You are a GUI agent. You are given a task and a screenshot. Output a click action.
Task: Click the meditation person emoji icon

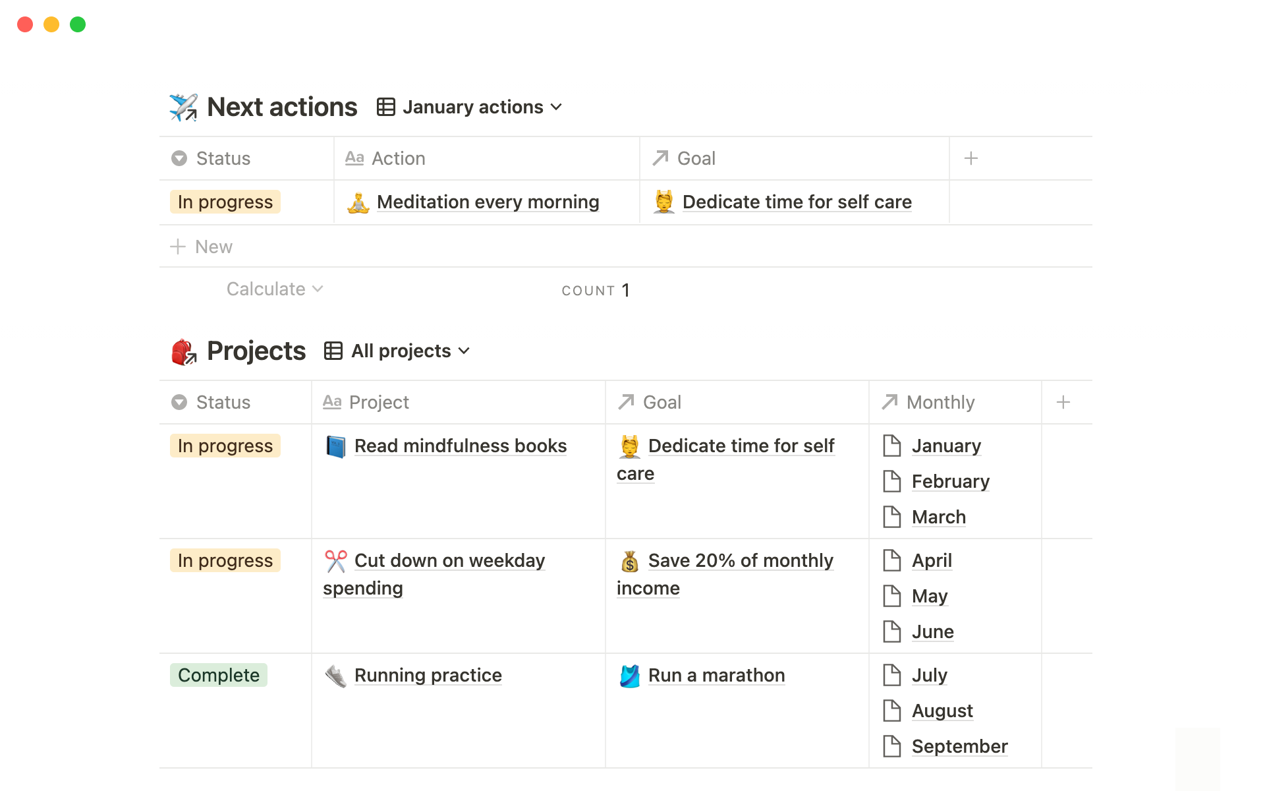(x=358, y=202)
